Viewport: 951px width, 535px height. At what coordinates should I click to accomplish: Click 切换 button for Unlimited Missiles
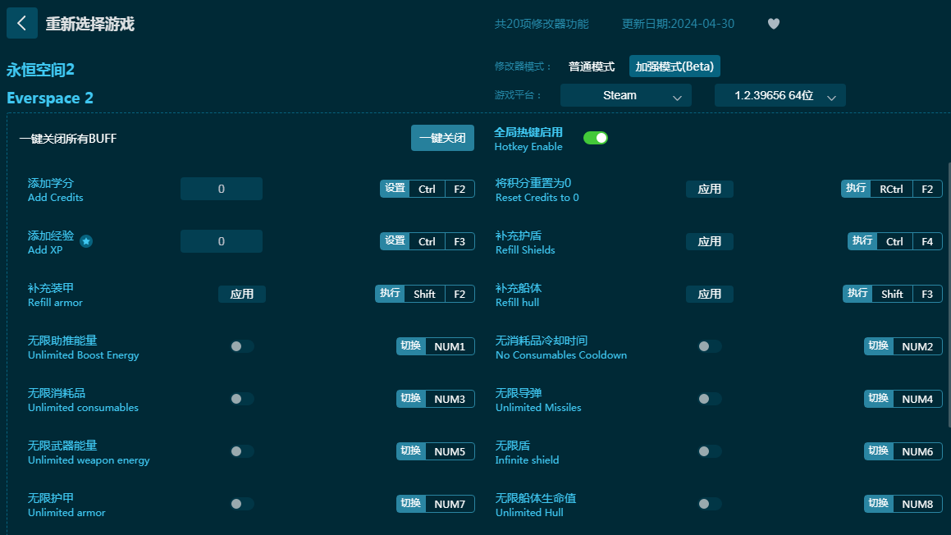[879, 399]
